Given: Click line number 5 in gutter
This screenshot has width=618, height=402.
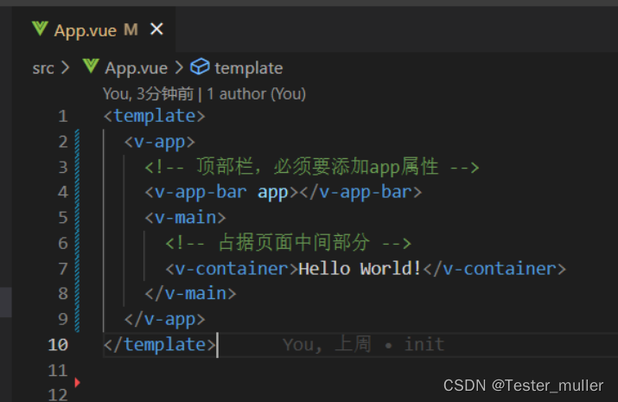Looking at the screenshot, I should (x=63, y=218).
